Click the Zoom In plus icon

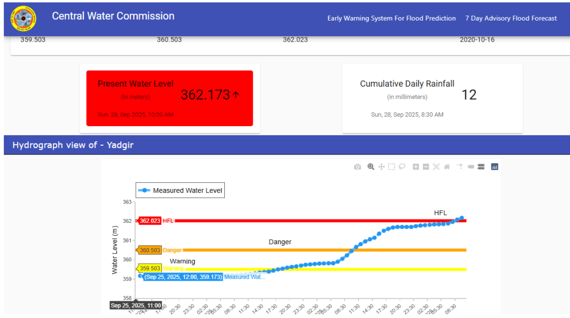coord(416,167)
